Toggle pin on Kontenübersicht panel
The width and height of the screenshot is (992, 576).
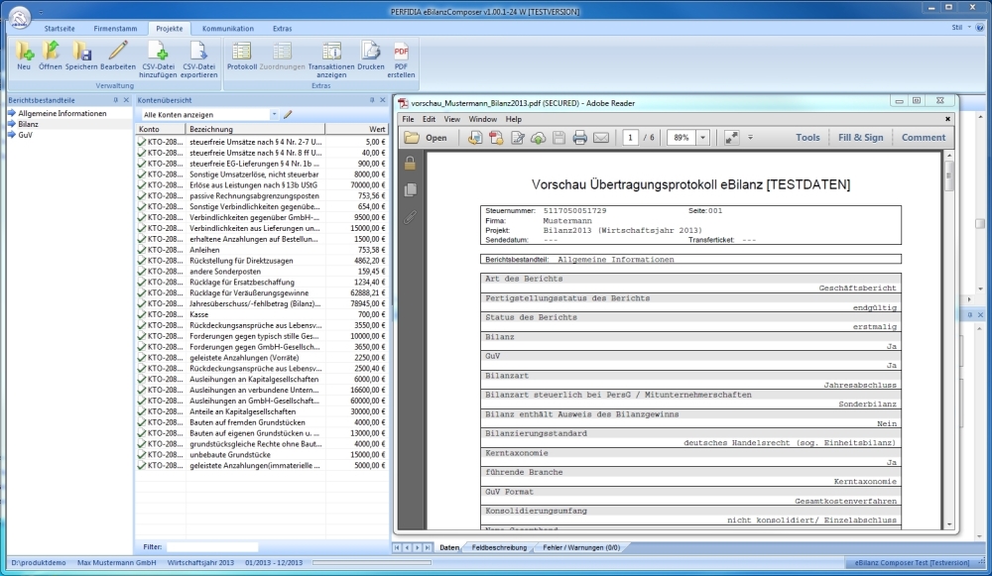(371, 100)
